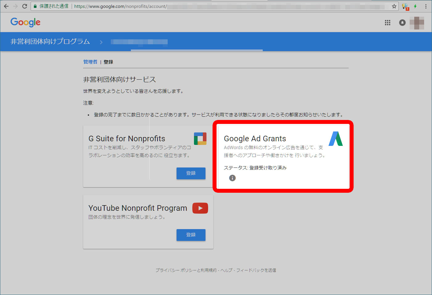The height and width of the screenshot is (295, 432).
Task: Bookmark this page with the star icon
Action: pyautogui.click(x=394, y=6)
